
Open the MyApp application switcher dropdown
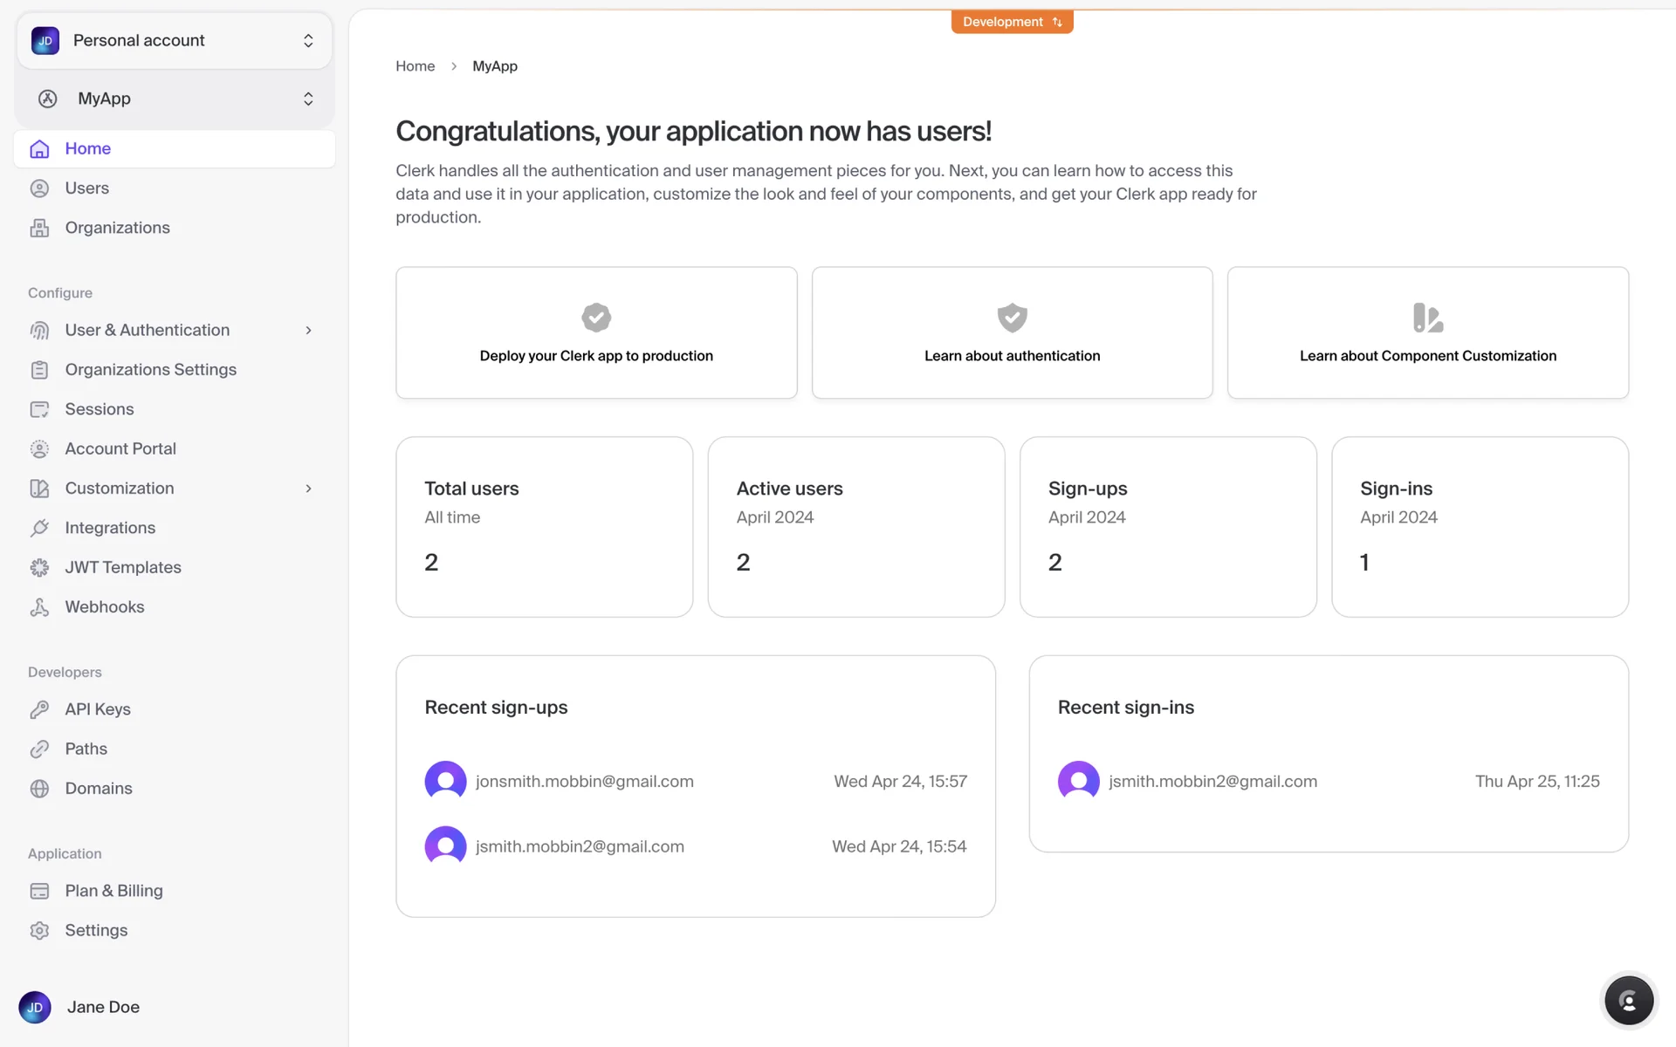[x=174, y=99]
